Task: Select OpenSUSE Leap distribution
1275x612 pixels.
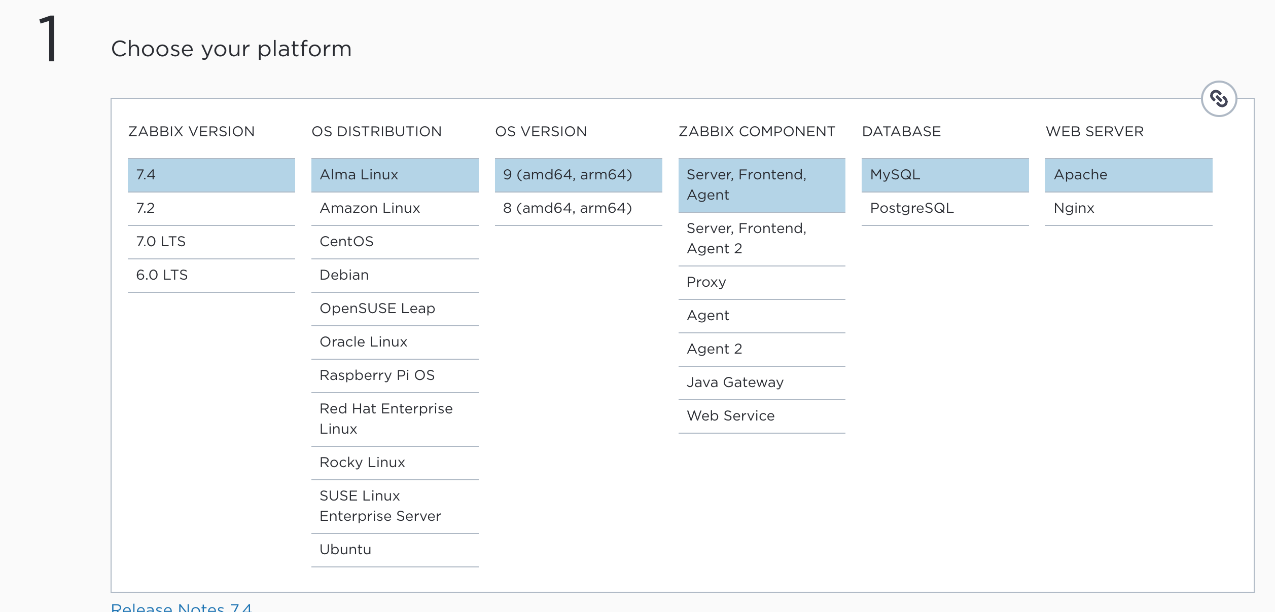Action: pyautogui.click(x=395, y=309)
